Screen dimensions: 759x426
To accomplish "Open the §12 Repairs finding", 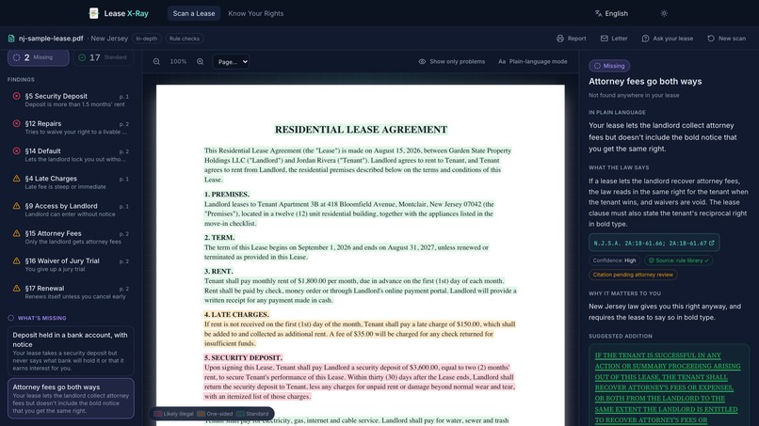I will 71,127.
